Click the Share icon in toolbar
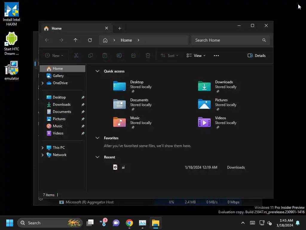 (134, 55)
